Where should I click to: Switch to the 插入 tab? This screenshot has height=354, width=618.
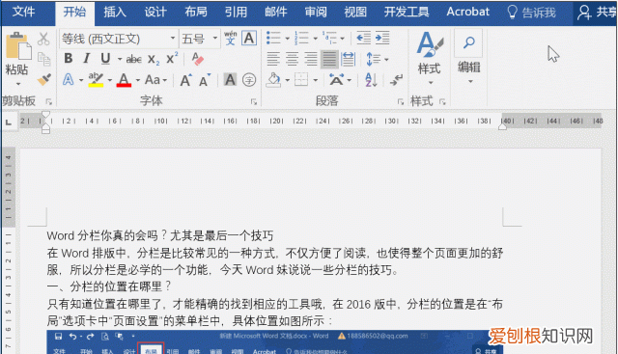point(115,12)
